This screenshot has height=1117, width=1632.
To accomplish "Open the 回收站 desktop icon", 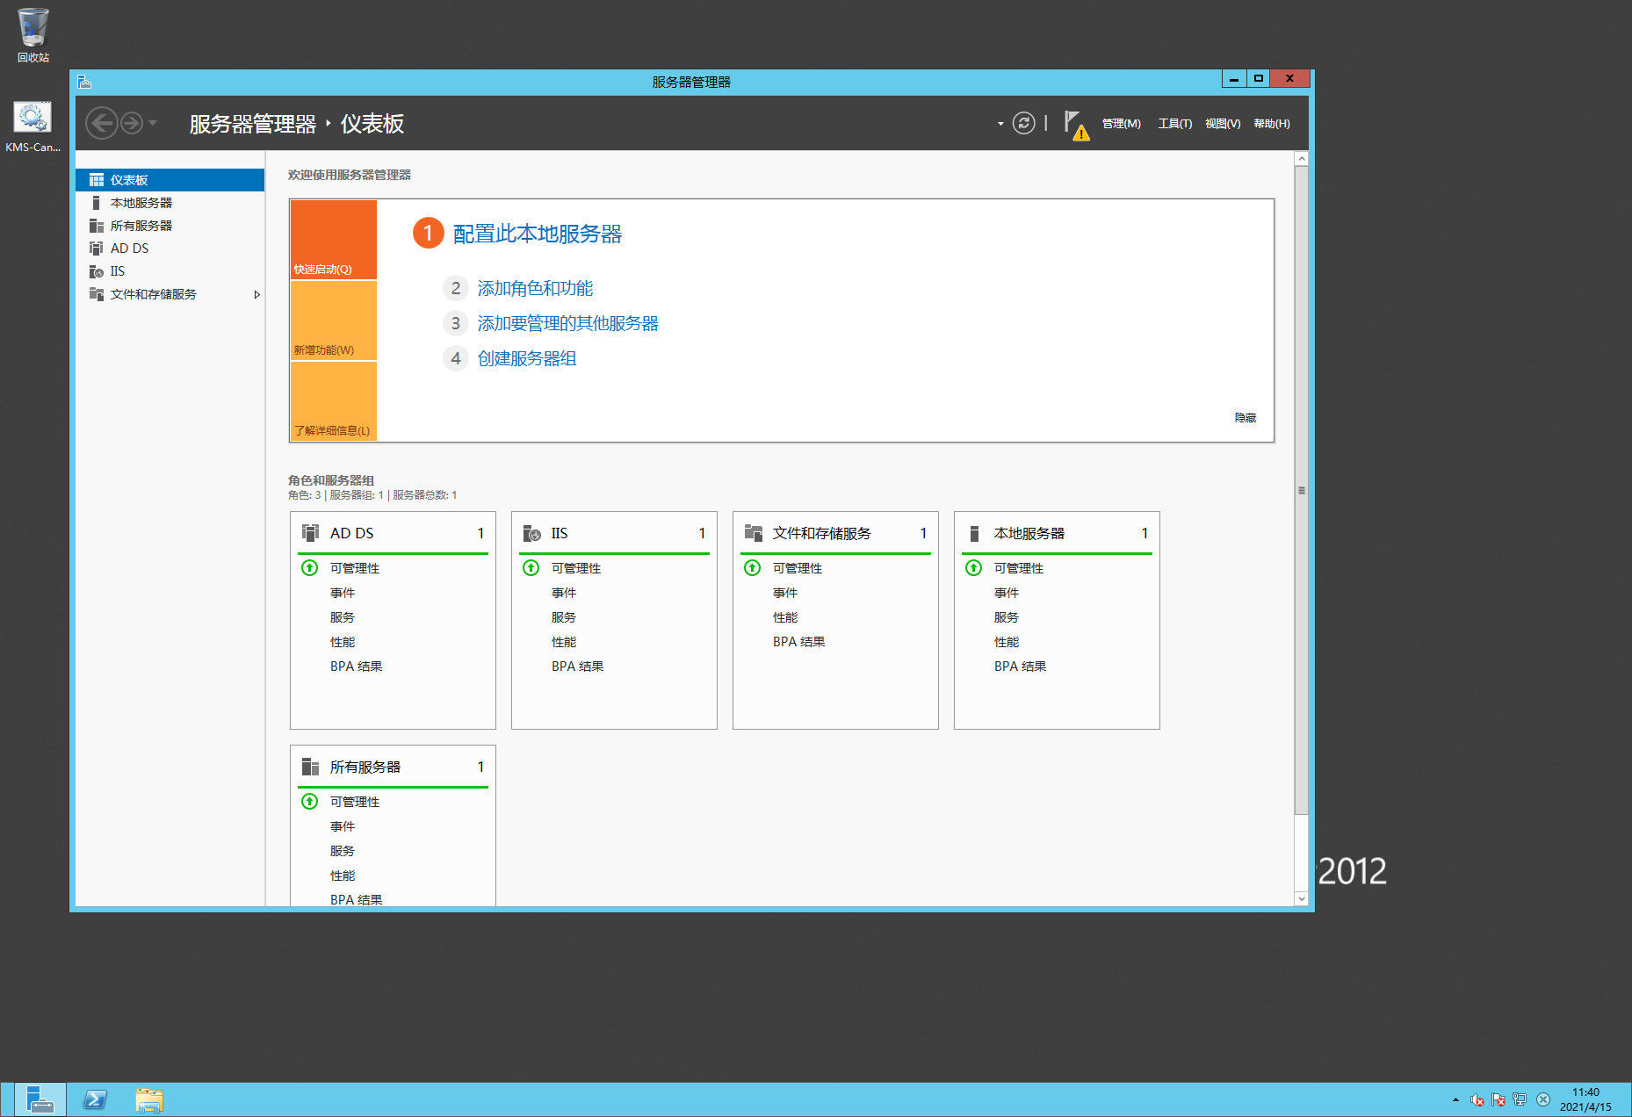I will coord(33,35).
